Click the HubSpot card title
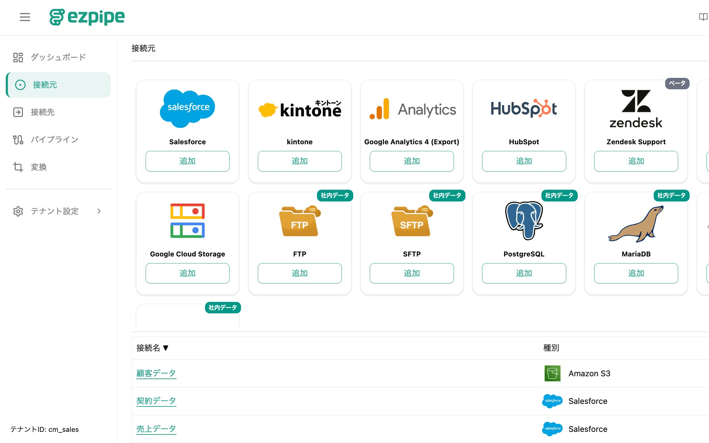The image size is (709, 443). (x=524, y=142)
